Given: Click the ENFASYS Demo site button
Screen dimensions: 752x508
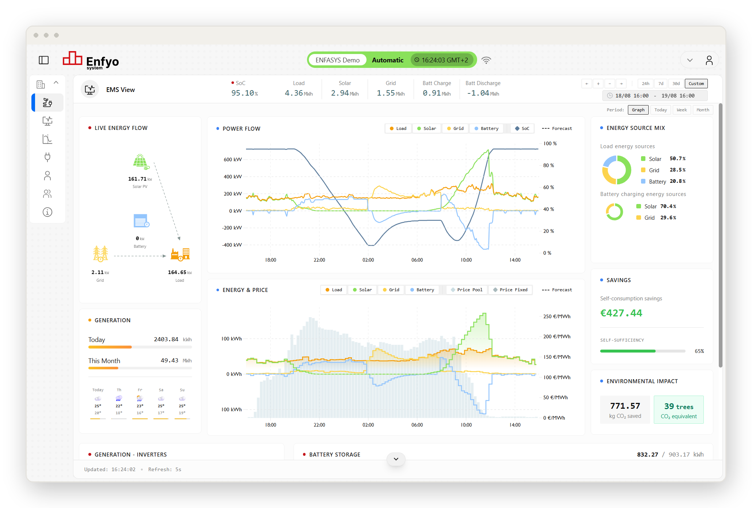Looking at the screenshot, I should (x=337, y=60).
